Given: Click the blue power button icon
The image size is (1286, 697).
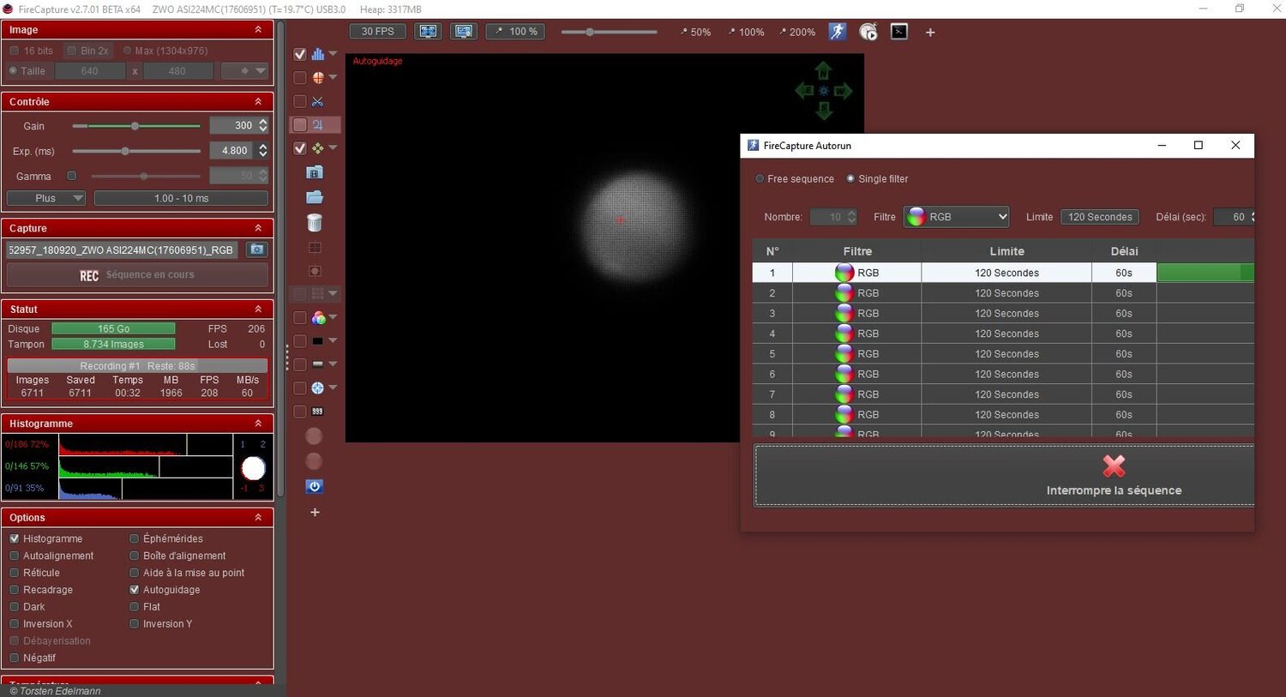Looking at the screenshot, I should (x=315, y=486).
